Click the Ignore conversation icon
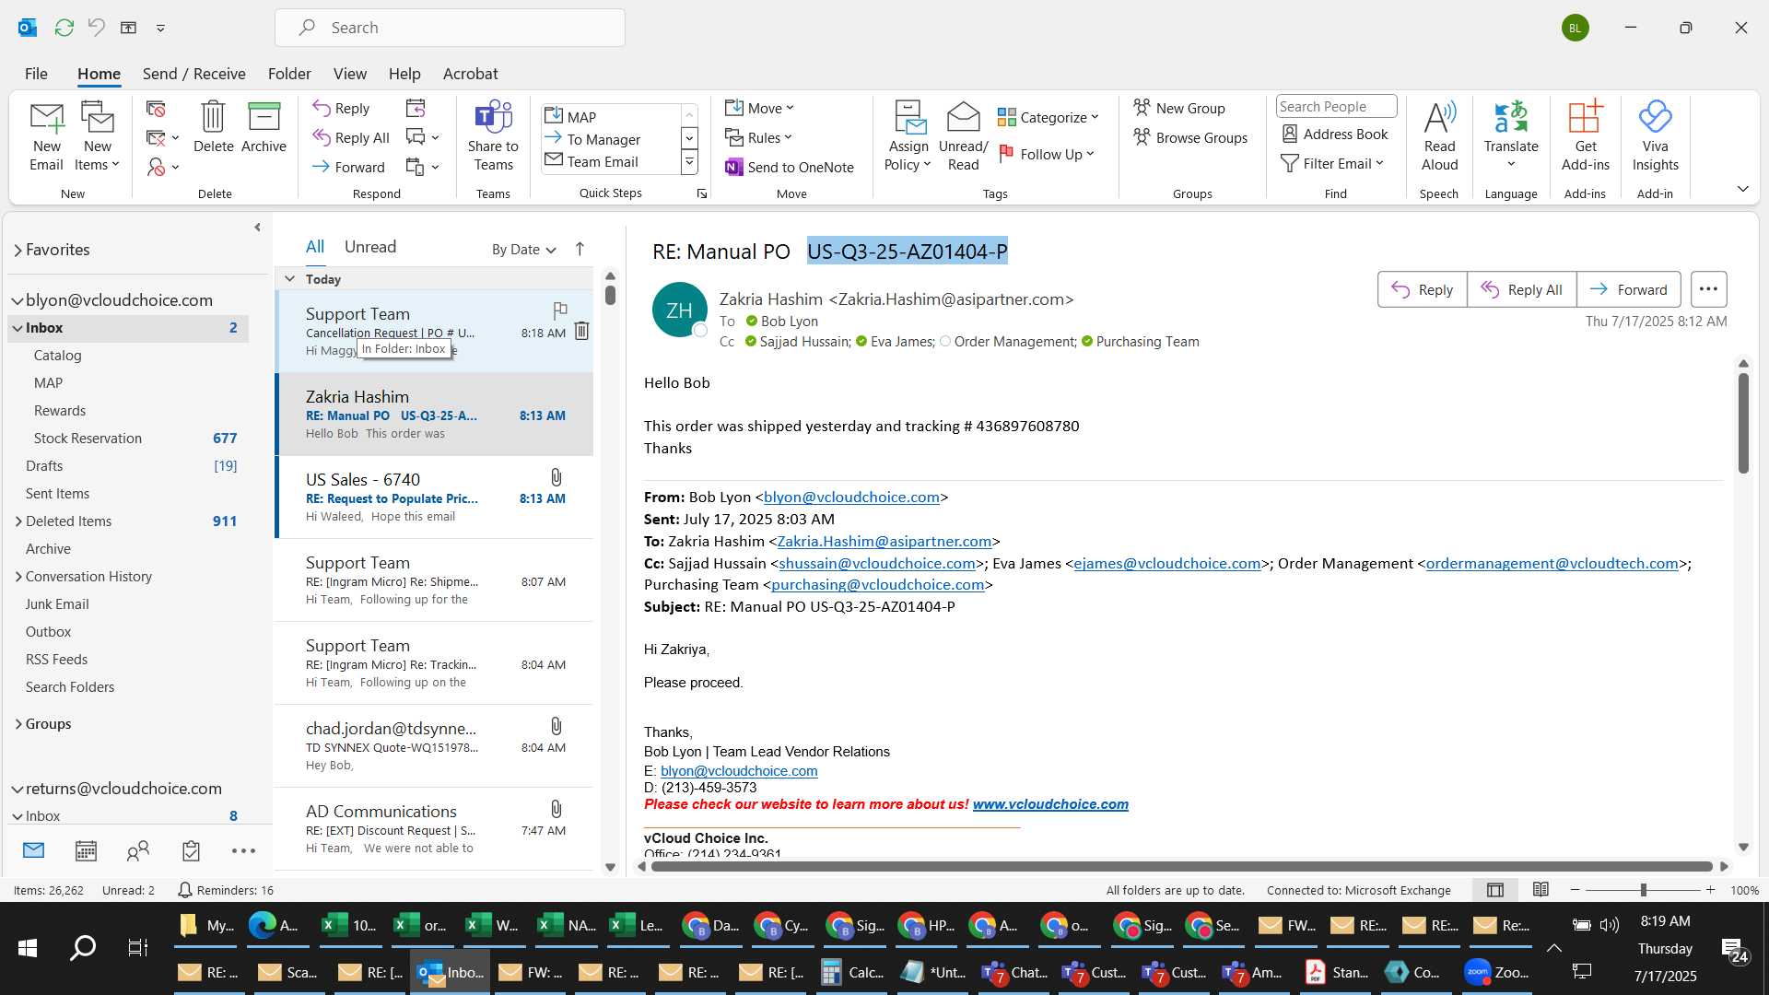Viewport: 1769px width, 995px height. 156,109
